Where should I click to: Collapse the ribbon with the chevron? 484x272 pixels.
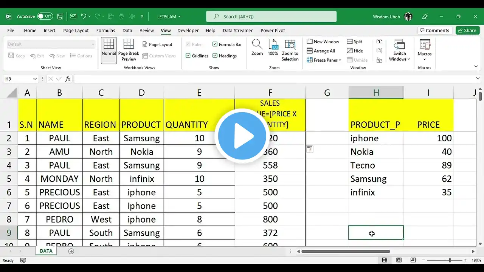pyautogui.click(x=476, y=67)
